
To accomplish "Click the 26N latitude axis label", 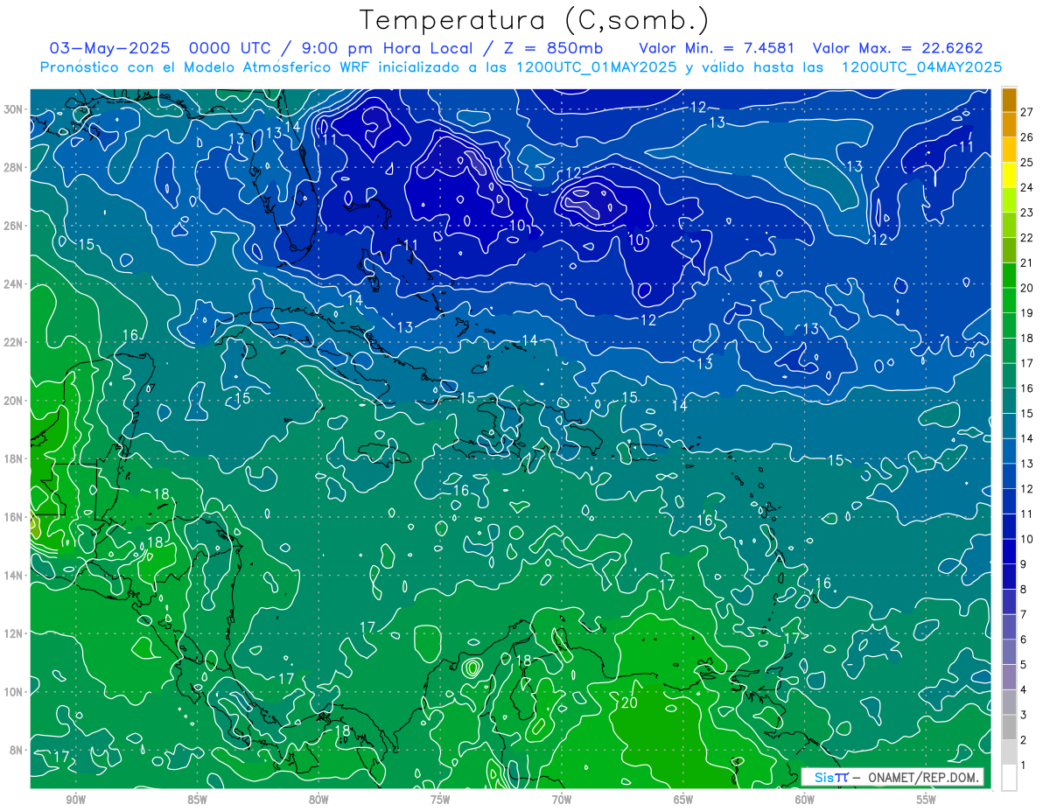I will pos(15,226).
